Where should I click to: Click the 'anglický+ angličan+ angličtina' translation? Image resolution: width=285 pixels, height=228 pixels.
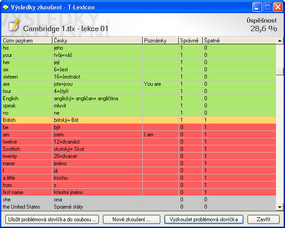98,98
